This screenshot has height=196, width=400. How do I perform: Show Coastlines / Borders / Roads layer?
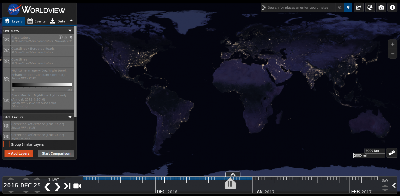click(6, 51)
